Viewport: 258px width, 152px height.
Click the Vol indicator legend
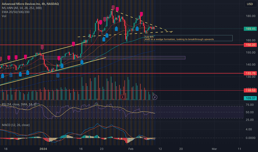4,16
